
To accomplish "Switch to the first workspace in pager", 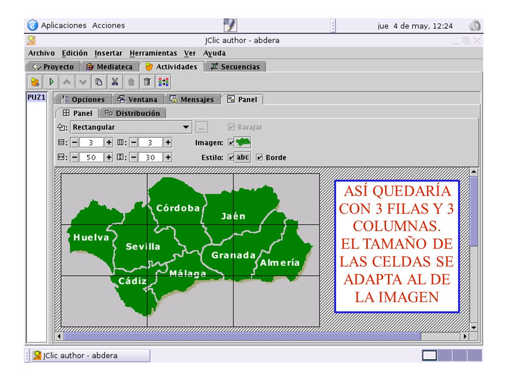I will click(429, 356).
